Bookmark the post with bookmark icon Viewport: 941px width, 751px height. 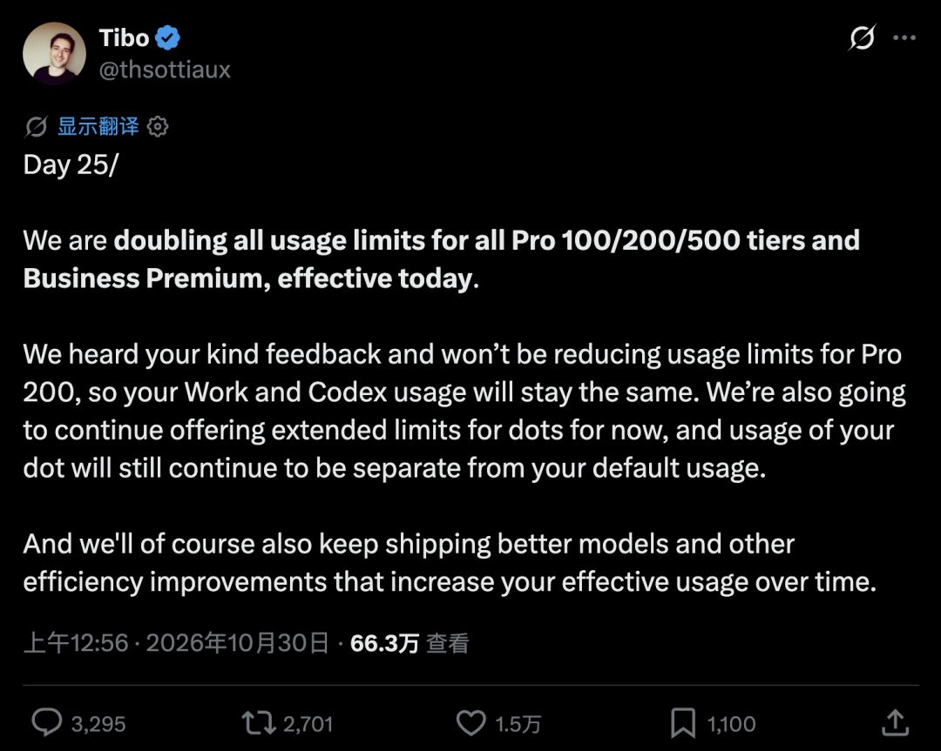coord(683,723)
